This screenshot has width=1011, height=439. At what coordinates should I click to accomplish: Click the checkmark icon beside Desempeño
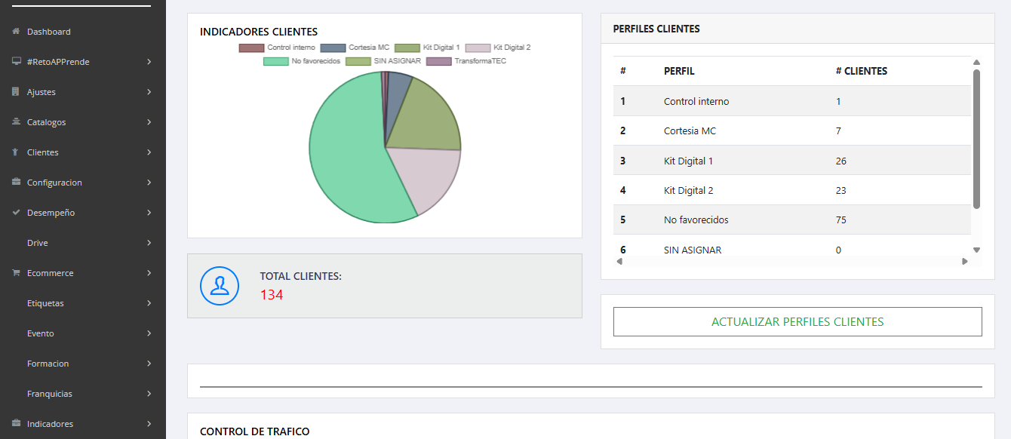(x=16, y=213)
